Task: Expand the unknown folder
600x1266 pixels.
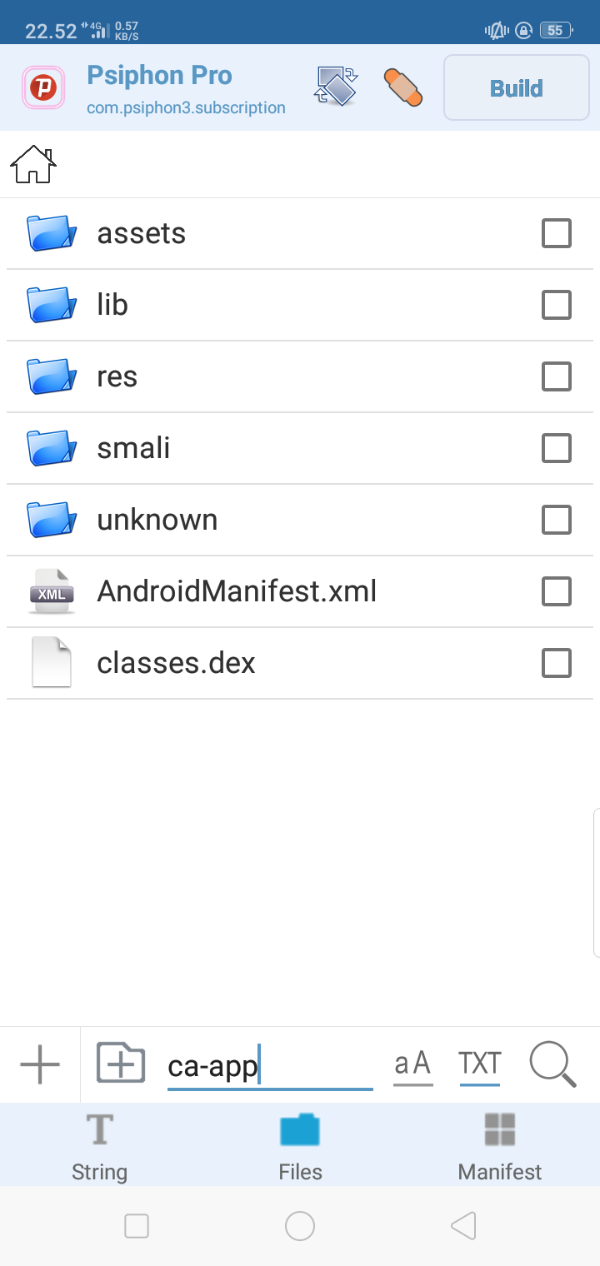Action: click(157, 520)
